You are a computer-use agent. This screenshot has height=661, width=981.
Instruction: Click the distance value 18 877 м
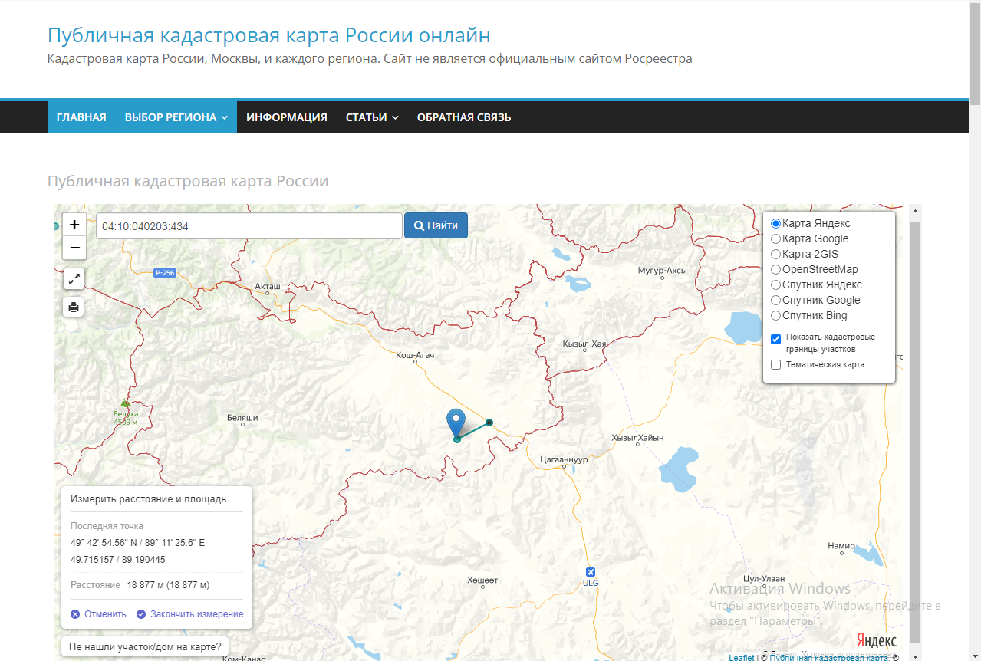pyautogui.click(x=168, y=584)
